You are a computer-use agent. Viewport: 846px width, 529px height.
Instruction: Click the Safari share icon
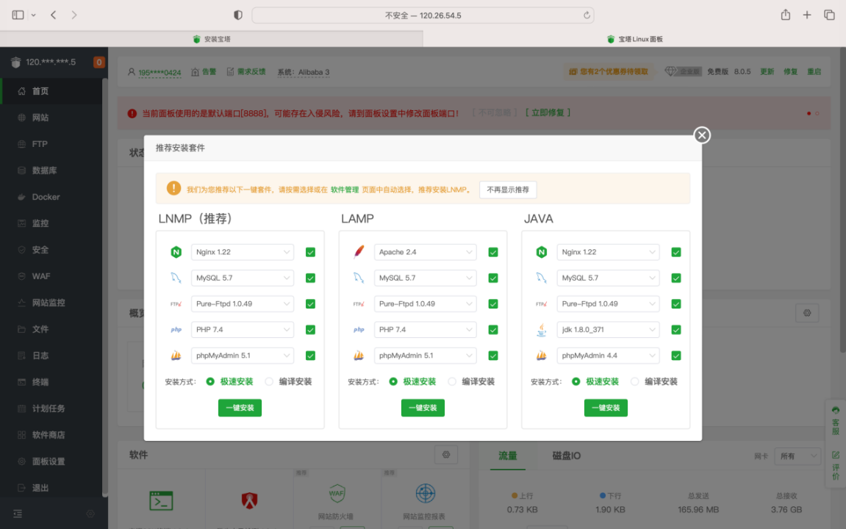click(x=786, y=15)
